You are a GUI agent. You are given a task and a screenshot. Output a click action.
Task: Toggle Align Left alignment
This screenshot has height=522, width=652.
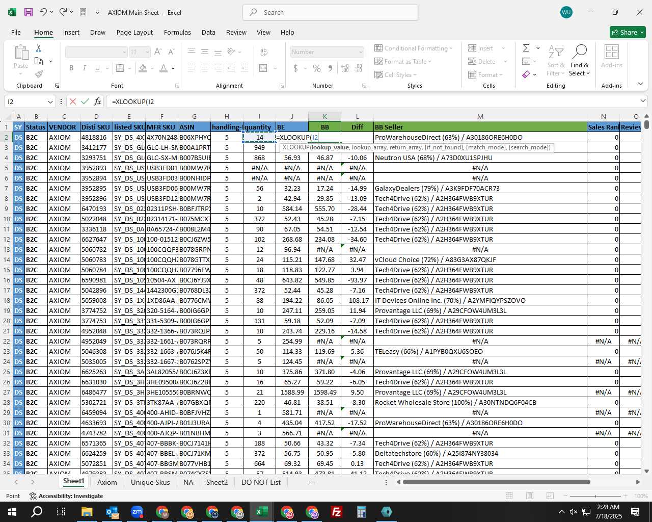click(x=192, y=68)
